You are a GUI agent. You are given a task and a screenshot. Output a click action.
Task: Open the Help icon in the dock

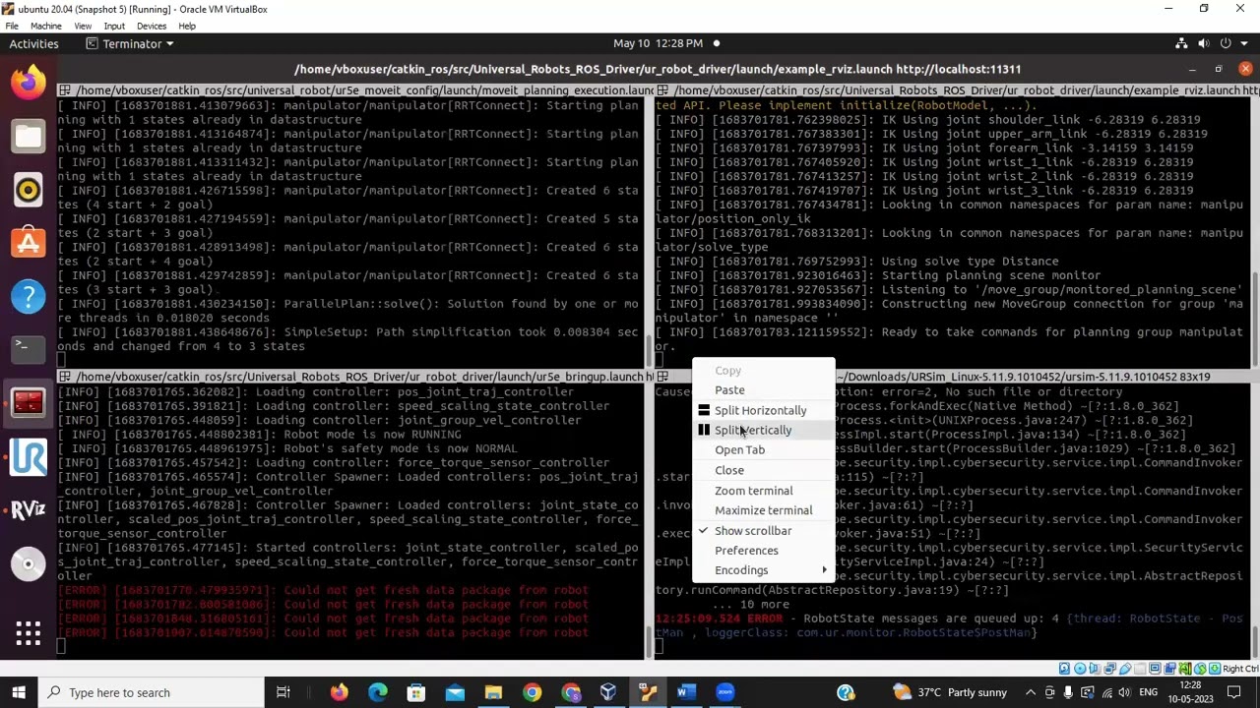(28, 296)
